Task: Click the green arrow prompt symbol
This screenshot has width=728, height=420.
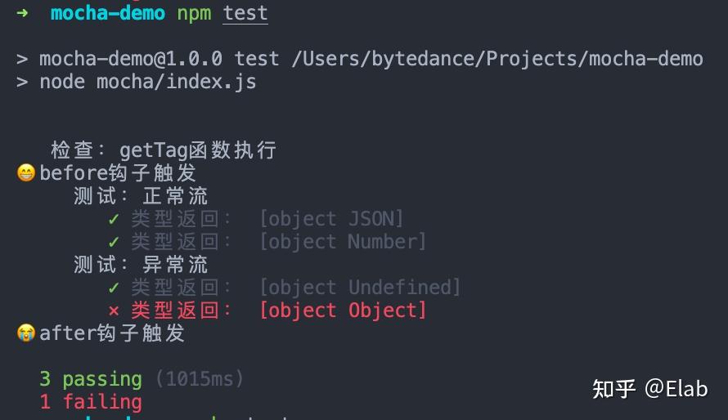Action: click(22, 14)
